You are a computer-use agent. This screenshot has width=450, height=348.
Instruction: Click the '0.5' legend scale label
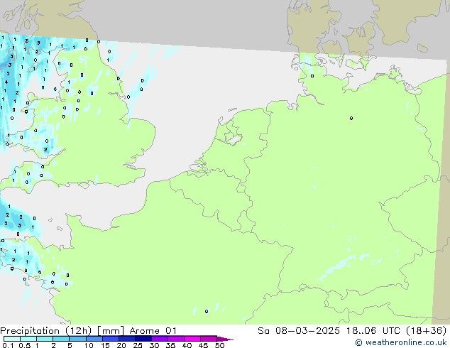click(x=25, y=345)
